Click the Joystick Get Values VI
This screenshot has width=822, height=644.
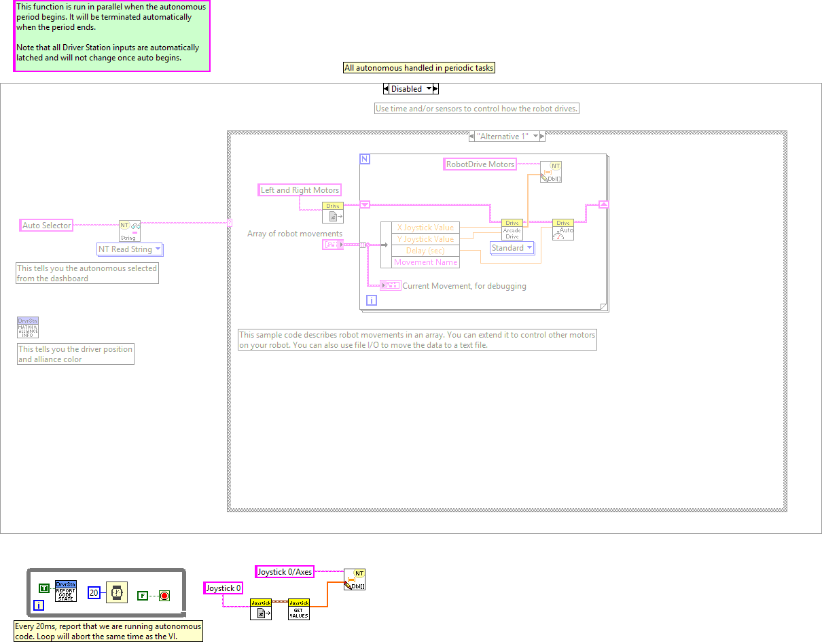[299, 609]
